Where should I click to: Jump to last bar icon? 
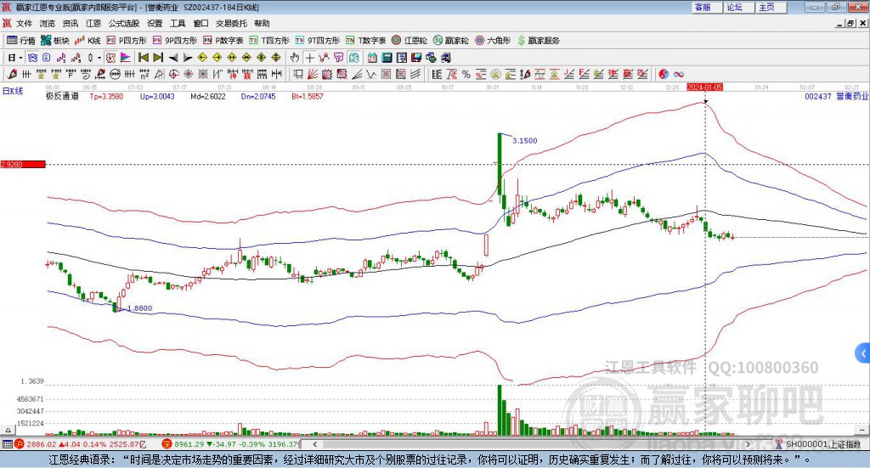point(158,58)
